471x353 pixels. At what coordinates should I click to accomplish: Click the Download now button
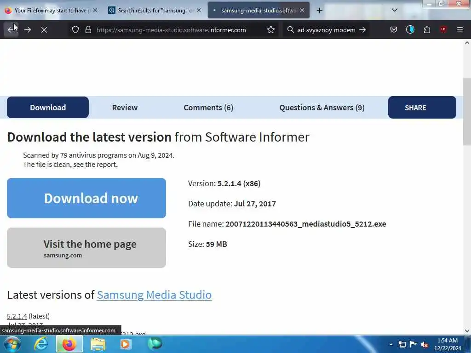click(x=86, y=198)
